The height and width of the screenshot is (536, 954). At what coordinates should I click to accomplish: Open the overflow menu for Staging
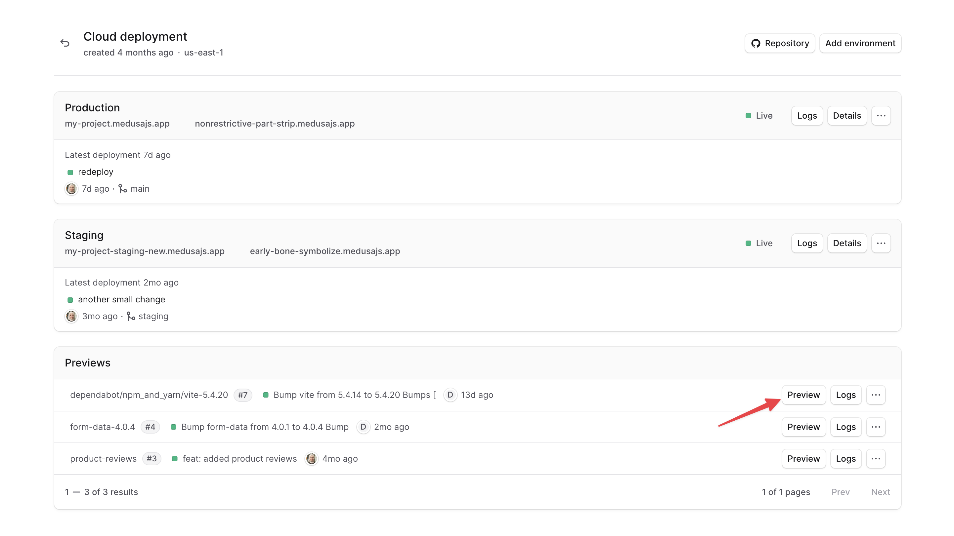click(882, 243)
